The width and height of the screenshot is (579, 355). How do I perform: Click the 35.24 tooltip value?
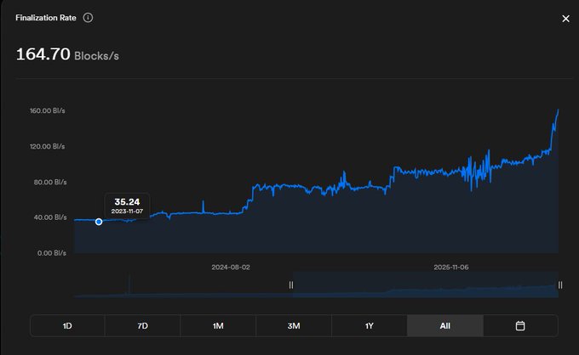tap(127, 202)
